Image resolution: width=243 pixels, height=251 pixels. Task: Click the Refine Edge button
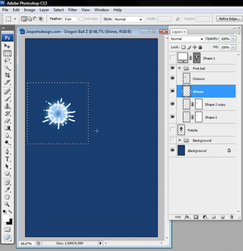[x=229, y=19]
